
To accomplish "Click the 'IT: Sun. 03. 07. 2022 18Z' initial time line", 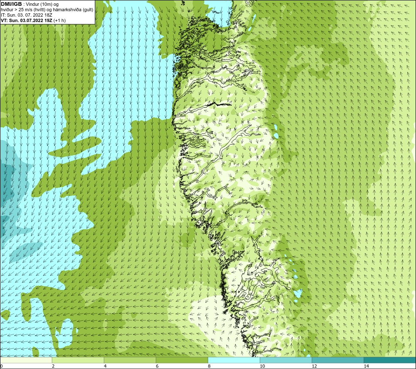I will point(27,15).
